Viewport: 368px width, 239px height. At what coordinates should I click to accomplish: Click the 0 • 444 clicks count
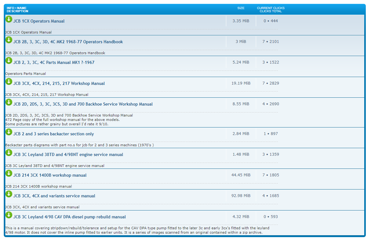tap(271, 21)
